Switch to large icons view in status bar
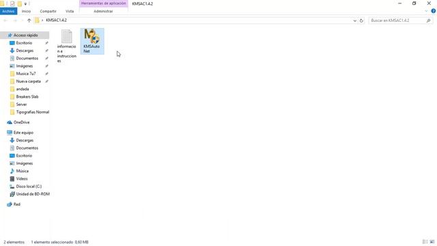The width and height of the screenshot is (437, 246). pyautogui.click(x=432, y=242)
